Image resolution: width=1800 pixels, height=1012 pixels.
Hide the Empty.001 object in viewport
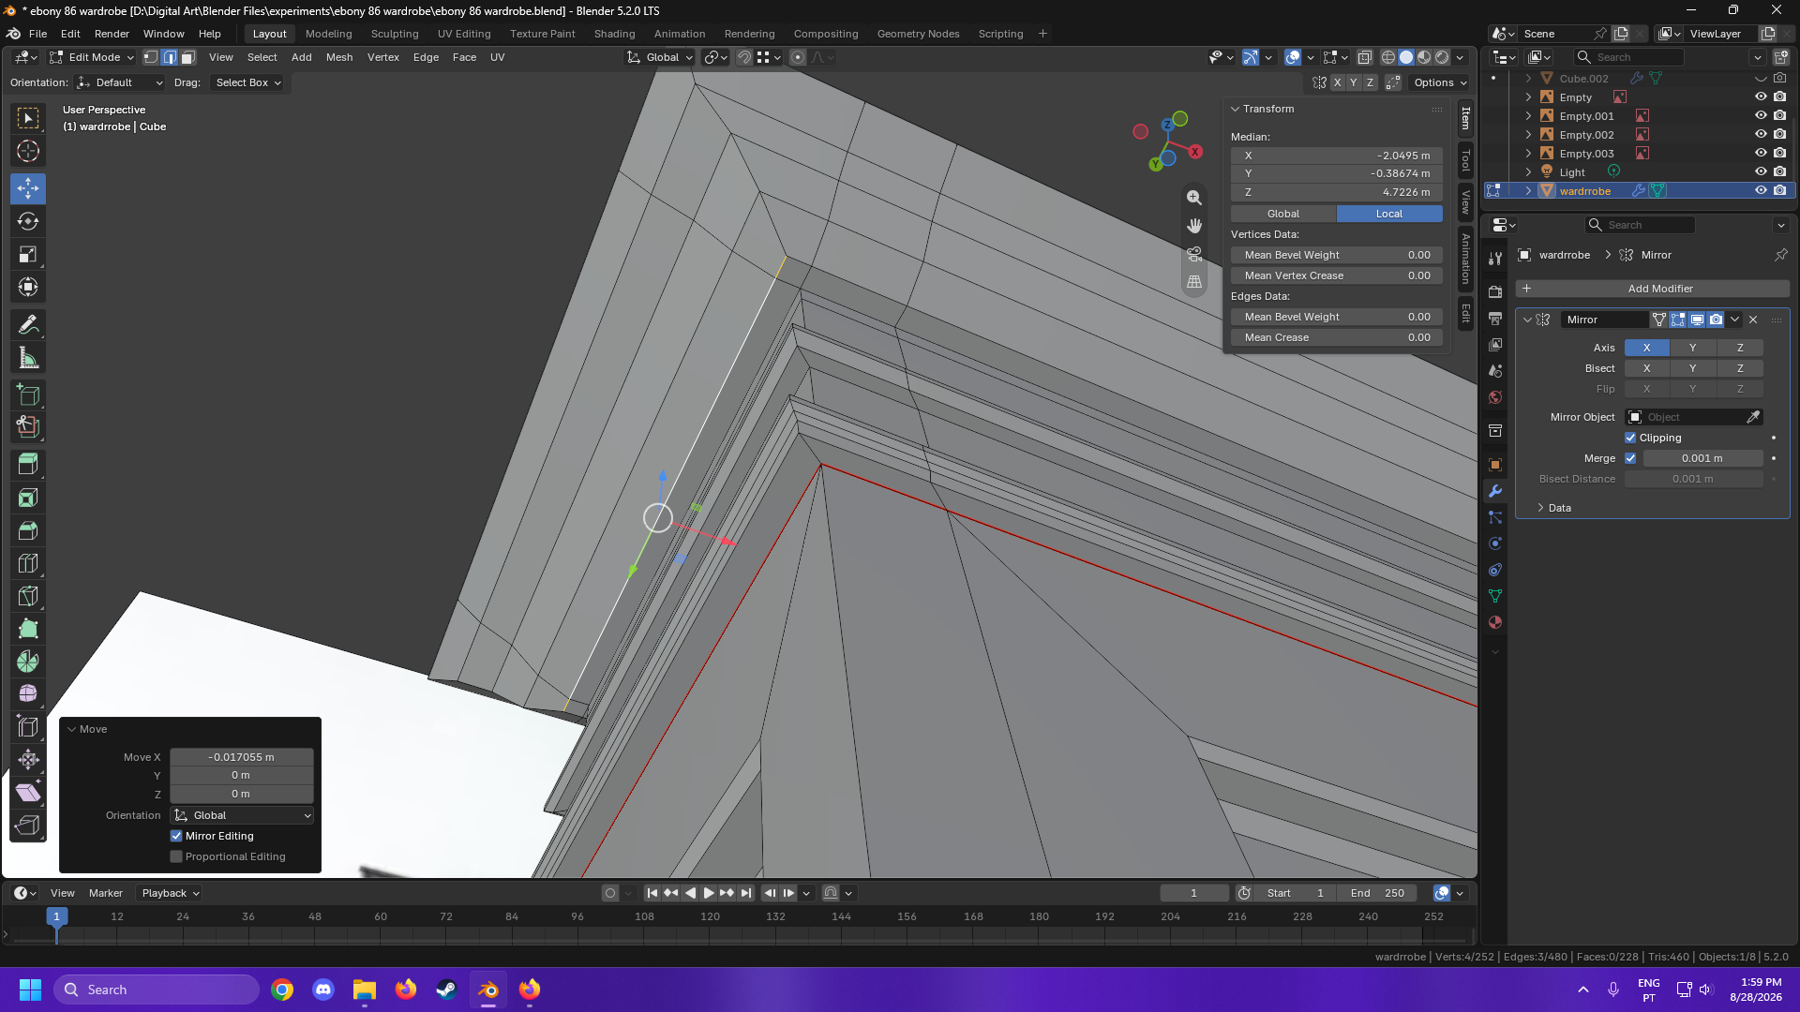1761,116
